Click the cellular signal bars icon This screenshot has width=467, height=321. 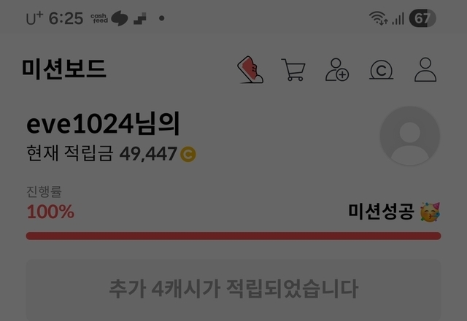(398, 18)
